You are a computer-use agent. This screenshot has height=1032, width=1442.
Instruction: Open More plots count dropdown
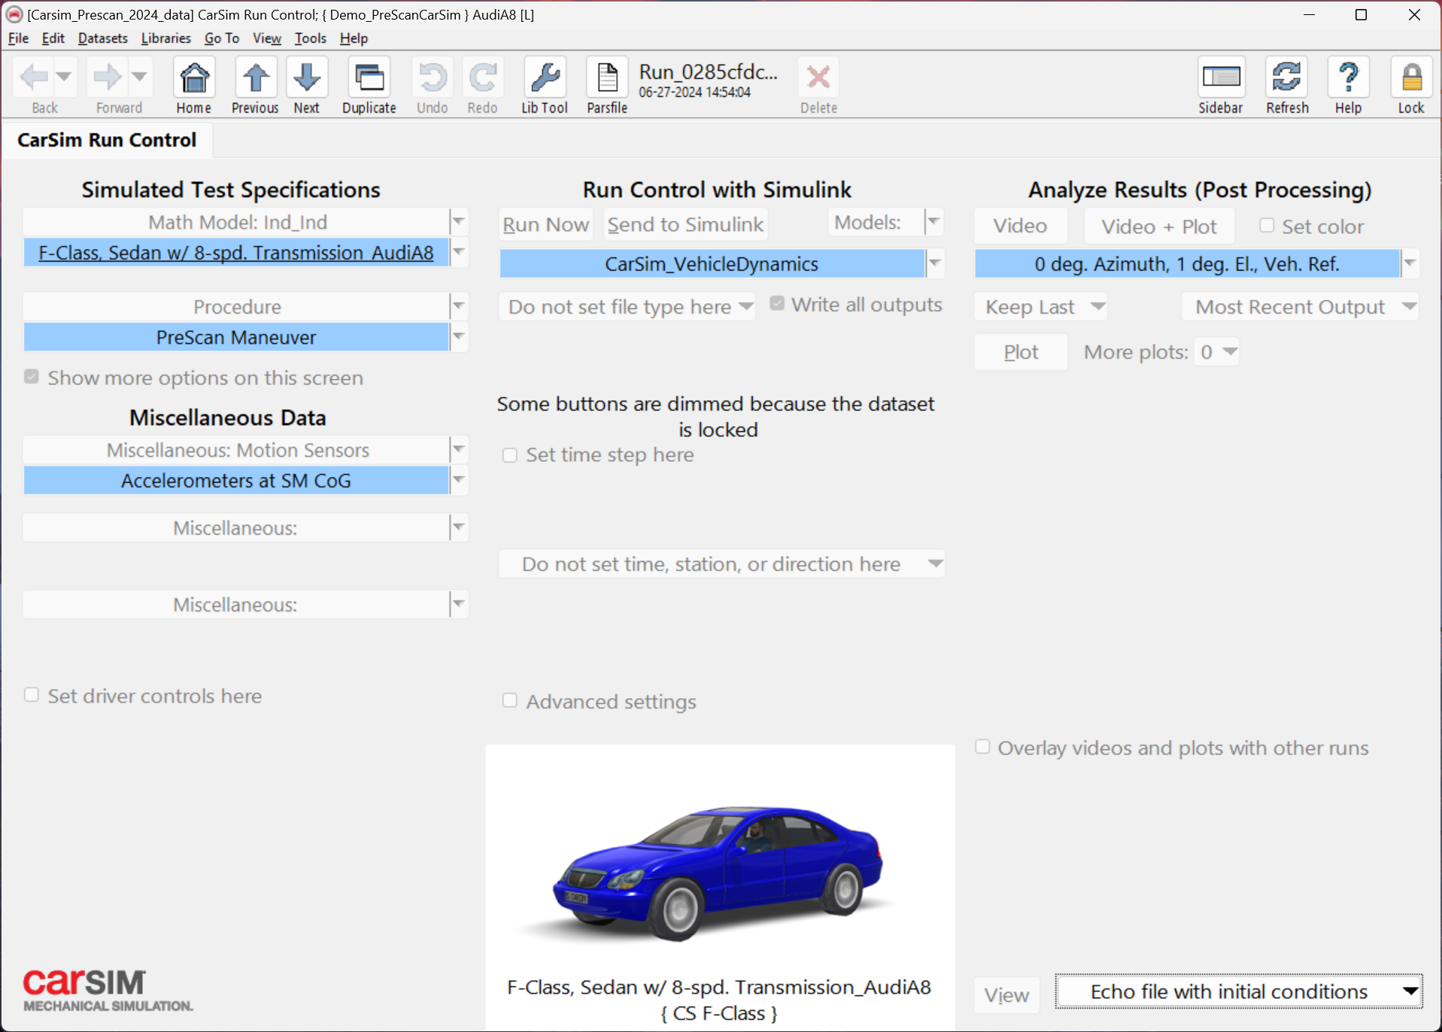point(1217,352)
